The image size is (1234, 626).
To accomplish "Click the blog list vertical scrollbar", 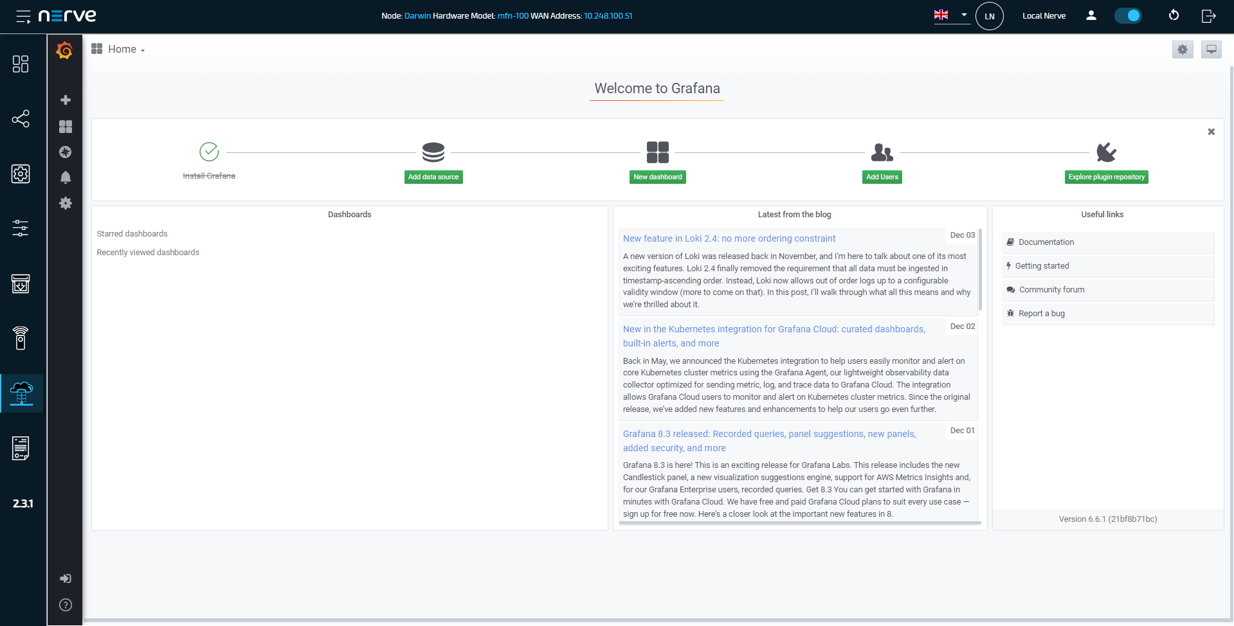I will [x=980, y=270].
